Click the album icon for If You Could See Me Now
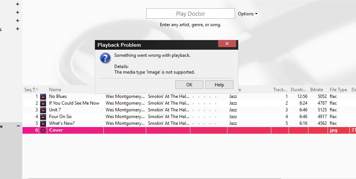Image resolution: width=356 pixels, height=179 pixels. tap(43, 103)
